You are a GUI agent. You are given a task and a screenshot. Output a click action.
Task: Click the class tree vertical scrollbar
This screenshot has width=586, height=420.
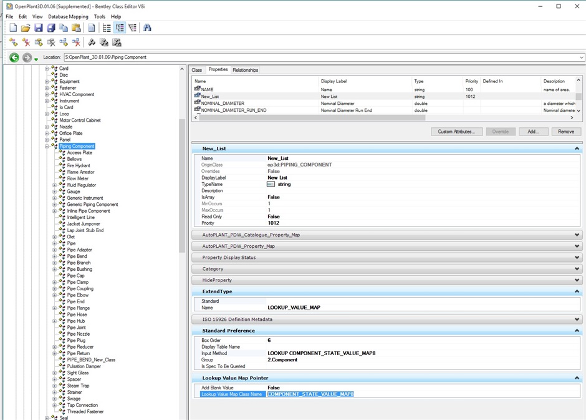(x=182, y=185)
